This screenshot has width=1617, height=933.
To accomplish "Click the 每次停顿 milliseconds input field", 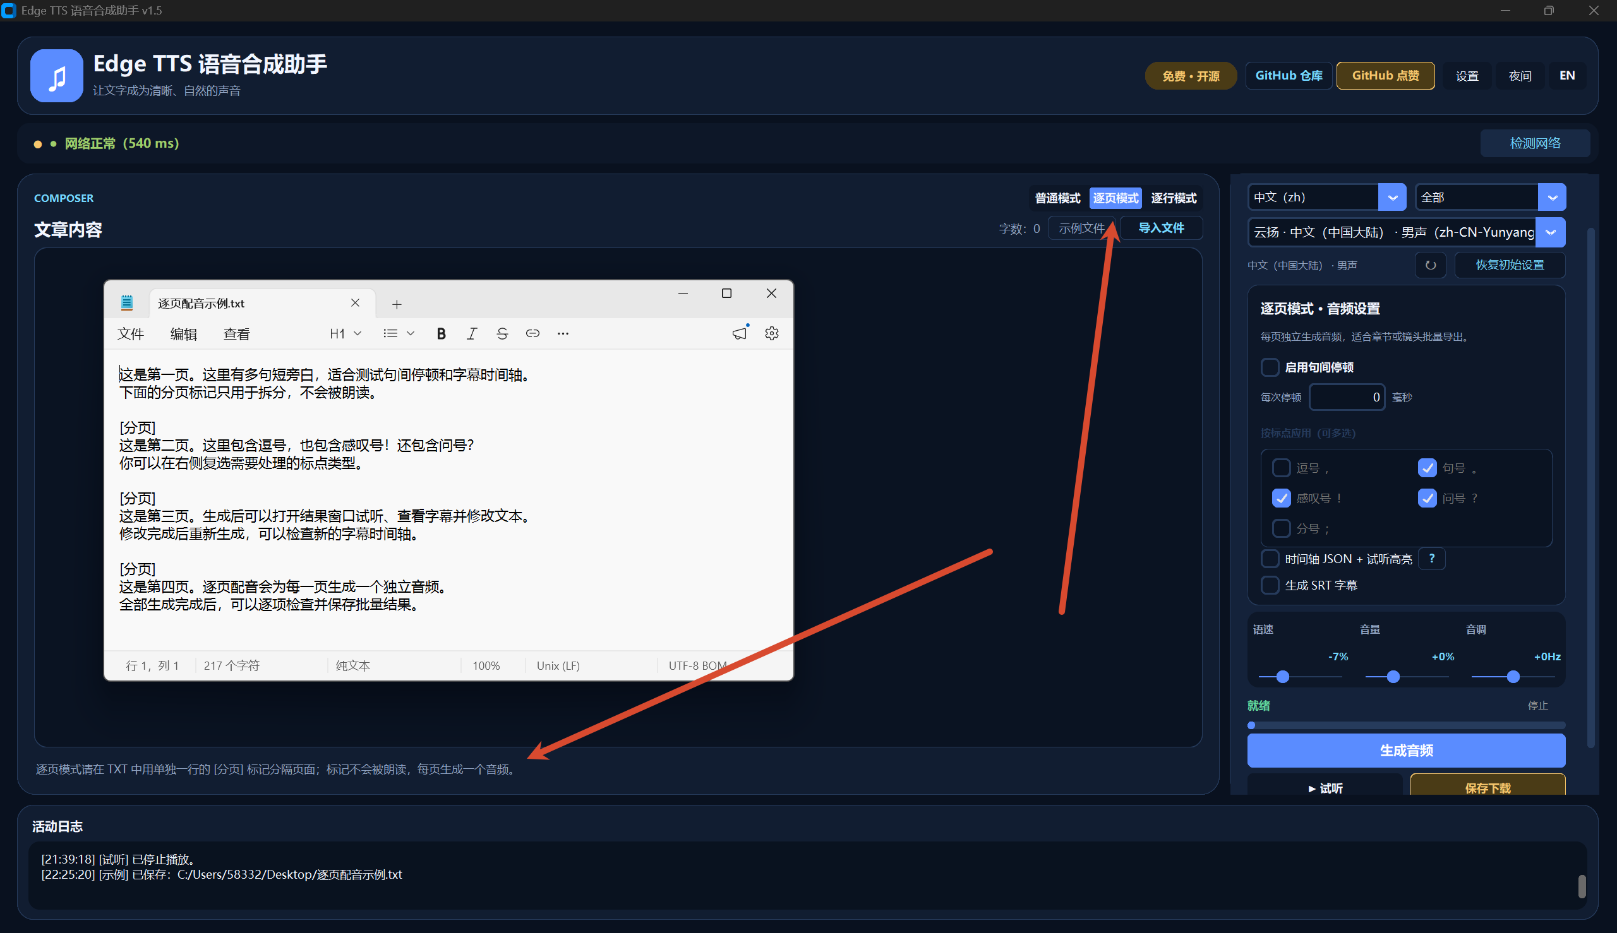I will (x=1347, y=397).
